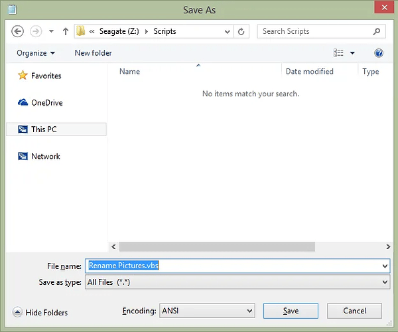Select Favorites in navigation pane

[46, 76]
